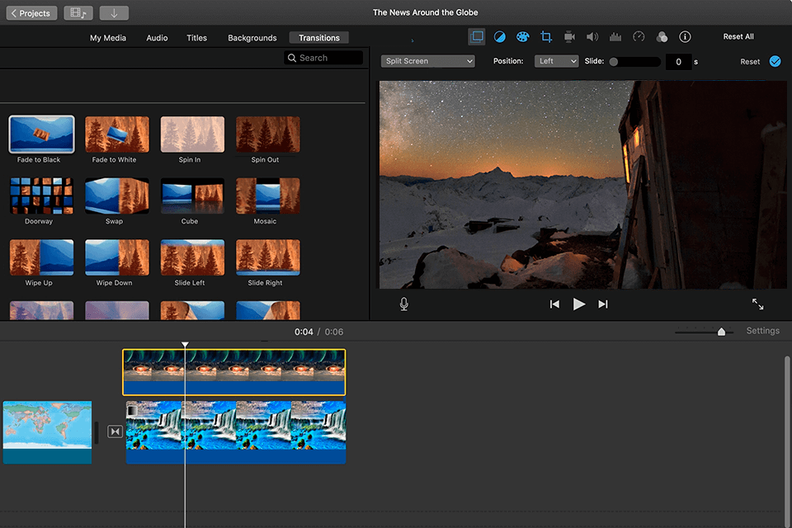Apply overlay changes with blue checkmark
The height and width of the screenshot is (528, 792).
pyautogui.click(x=775, y=61)
